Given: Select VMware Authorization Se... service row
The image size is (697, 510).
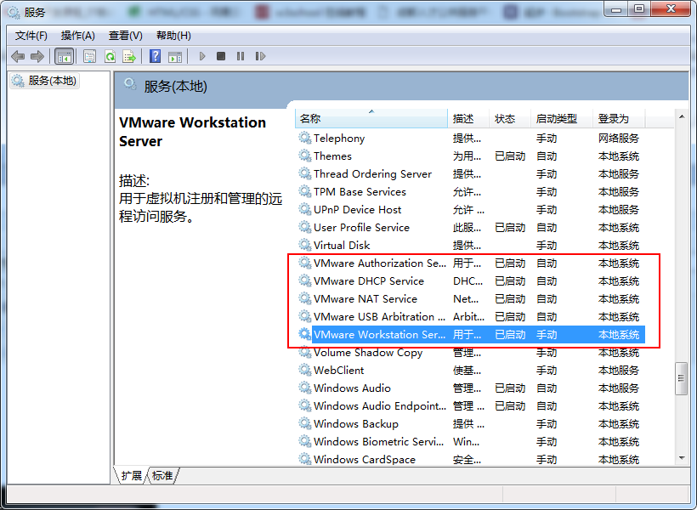Looking at the screenshot, I should click(471, 263).
